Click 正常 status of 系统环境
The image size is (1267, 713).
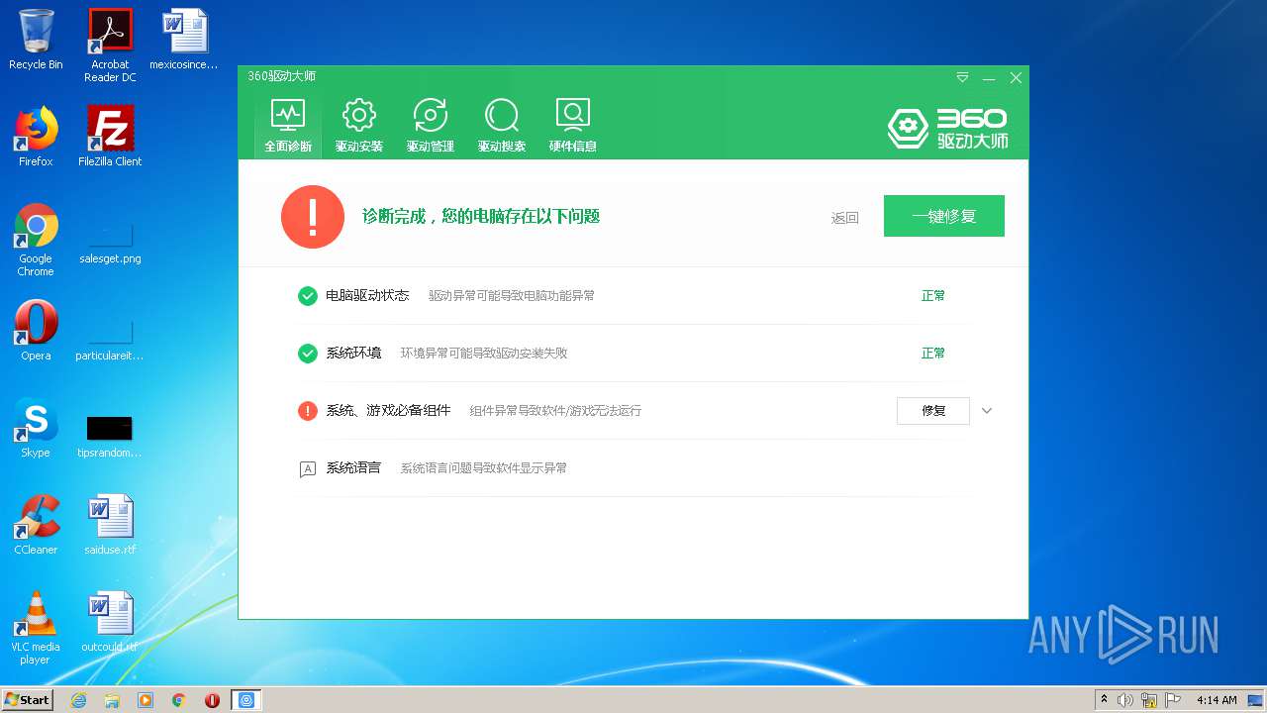pyautogui.click(x=933, y=353)
